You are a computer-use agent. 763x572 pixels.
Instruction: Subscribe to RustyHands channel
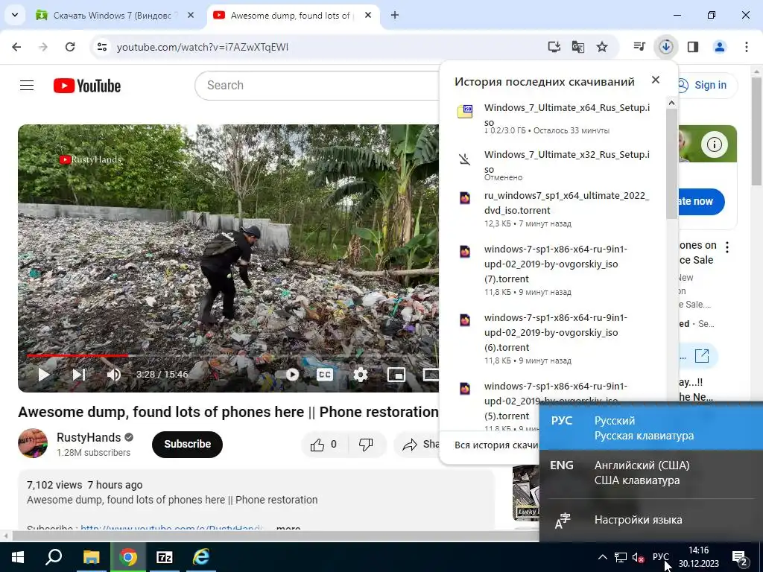click(187, 444)
